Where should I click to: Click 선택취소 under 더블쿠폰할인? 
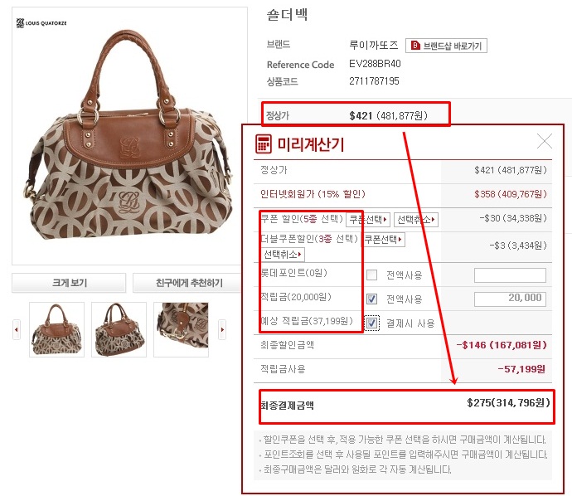pos(283,254)
